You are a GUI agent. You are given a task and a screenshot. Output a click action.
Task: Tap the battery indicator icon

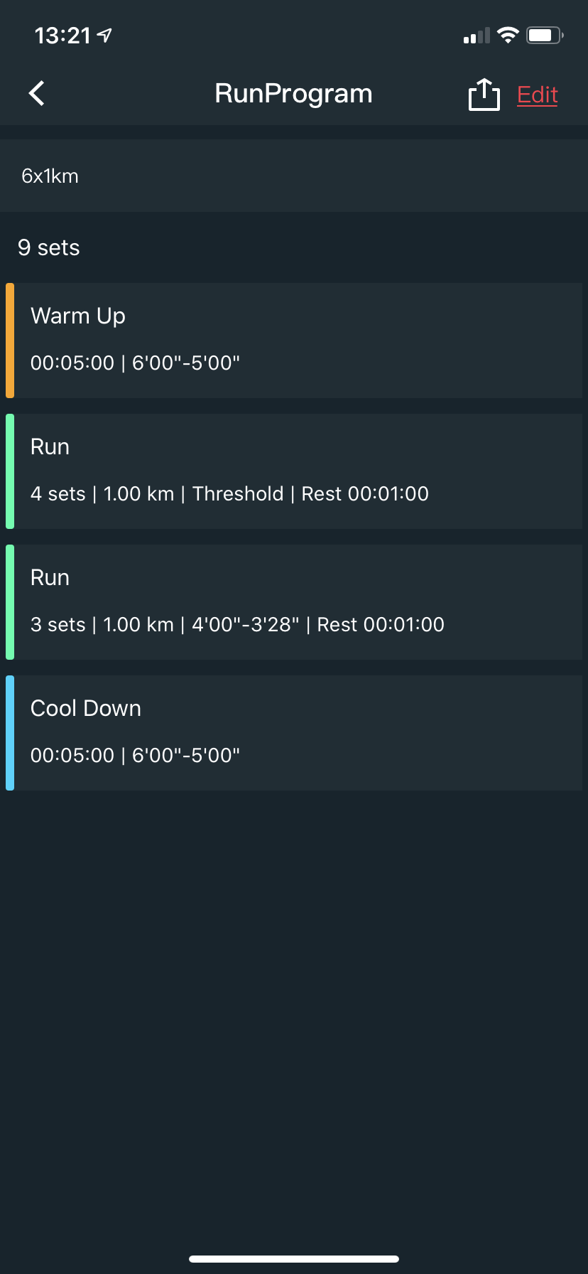[545, 35]
